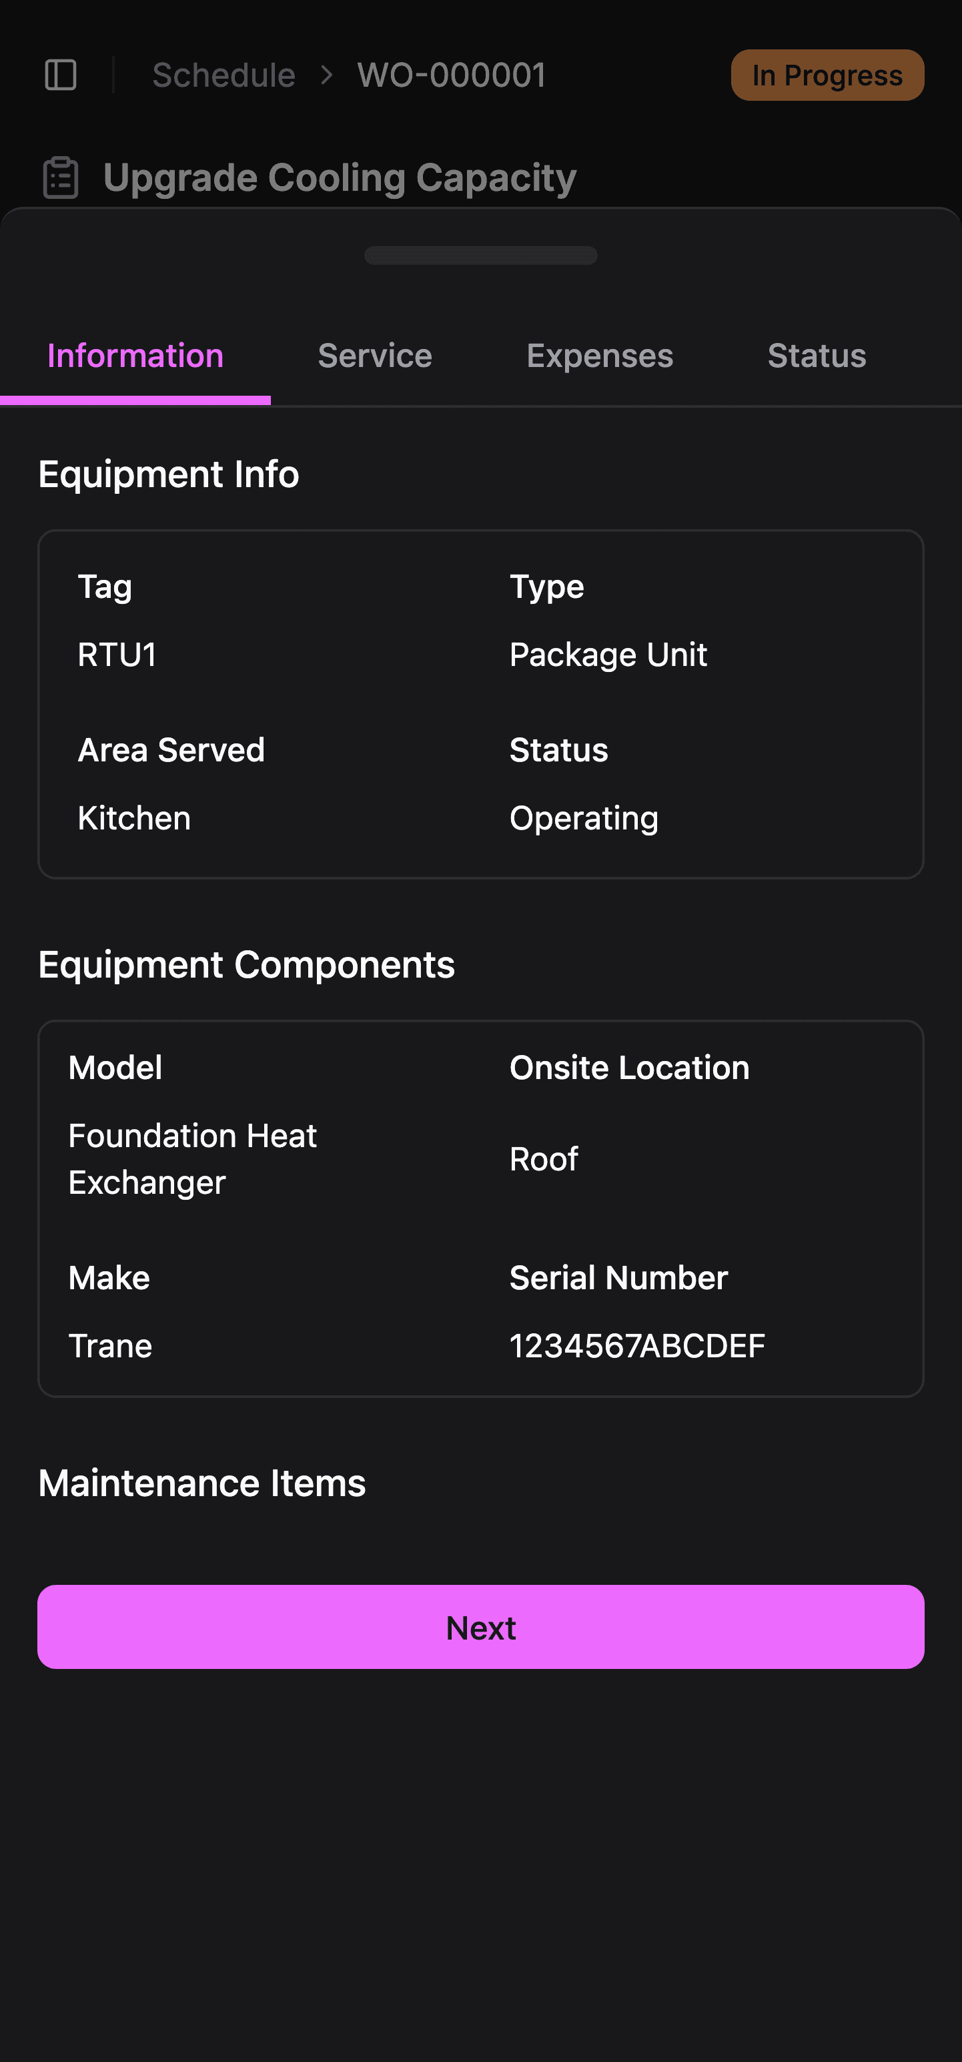Open the In Progress status badge
The image size is (962, 2062).
click(827, 75)
